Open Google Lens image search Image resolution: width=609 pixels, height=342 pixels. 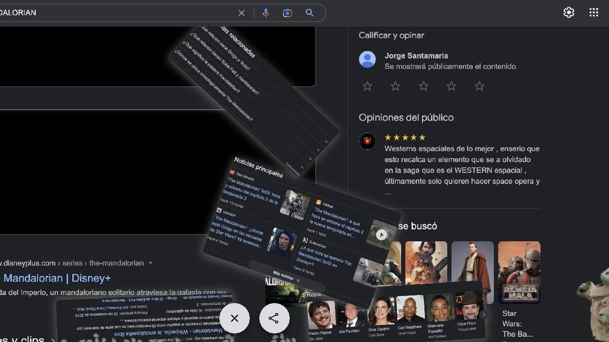coord(286,13)
